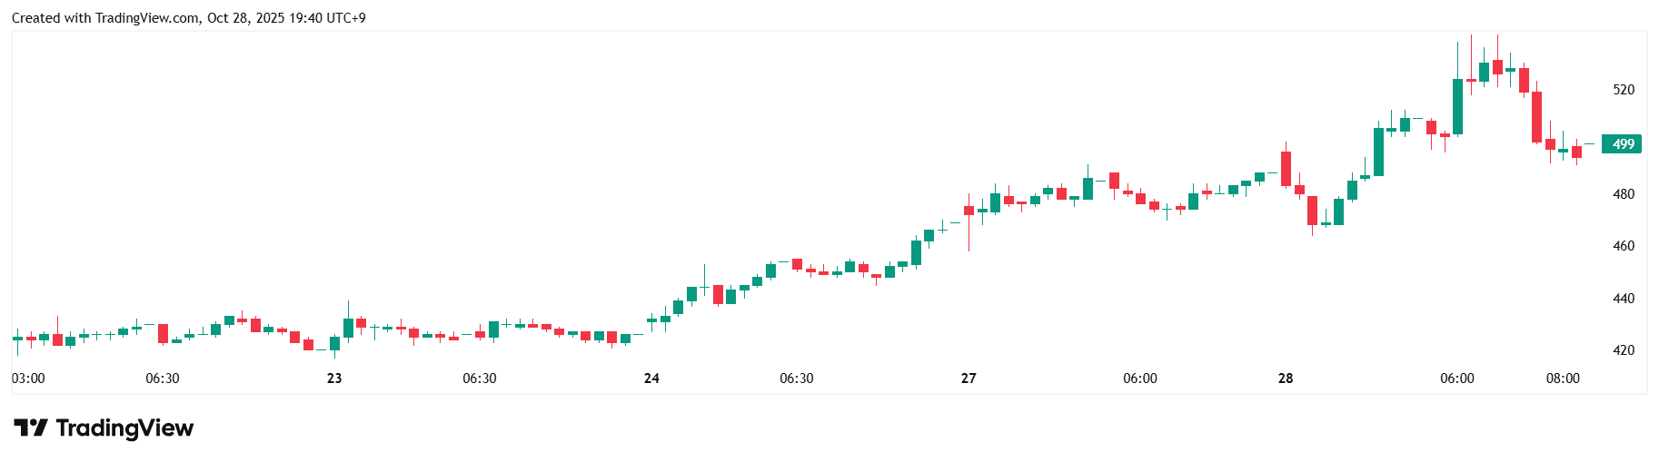Click the 460 price axis label
This screenshot has height=462, width=1659.
[x=1623, y=246]
